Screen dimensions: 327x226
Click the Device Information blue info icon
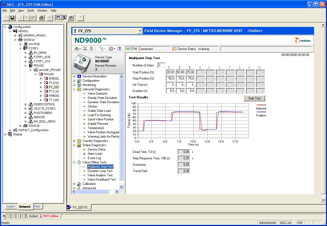tap(79, 76)
